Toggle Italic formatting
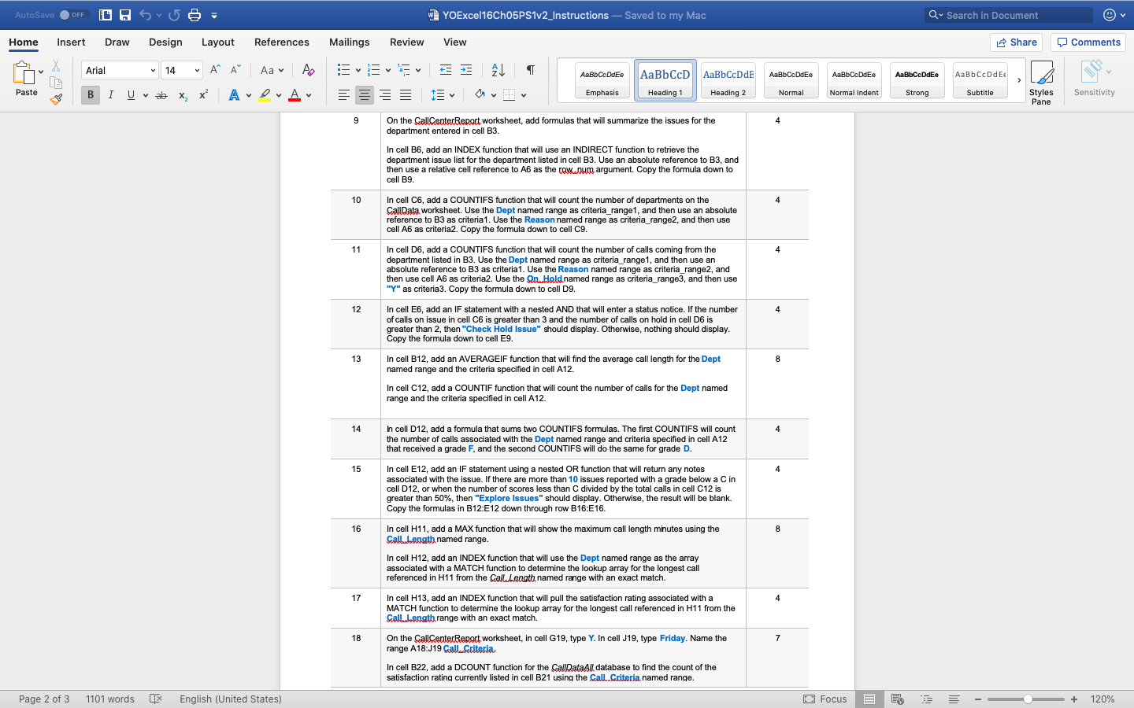 111,95
